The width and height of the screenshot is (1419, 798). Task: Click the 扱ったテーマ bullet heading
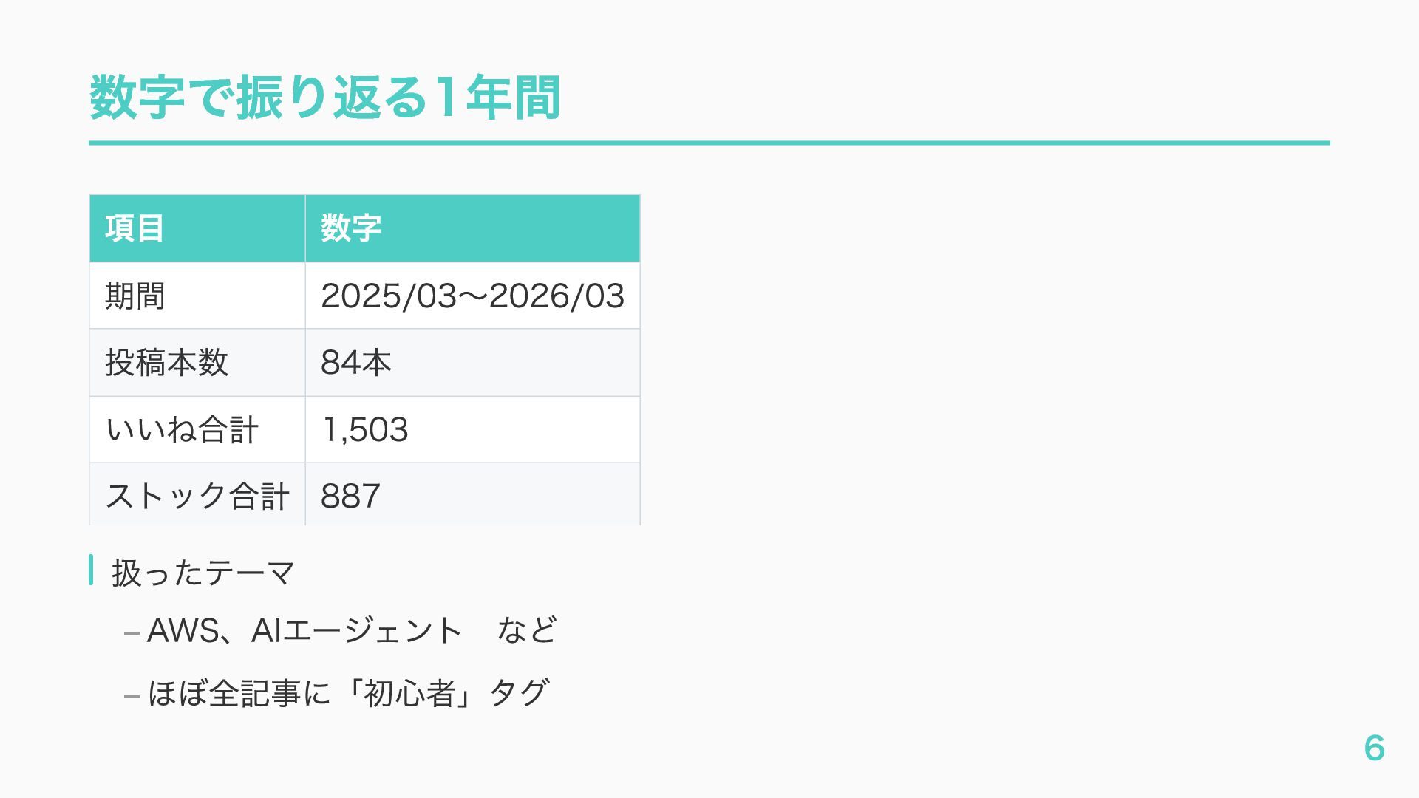tap(203, 573)
